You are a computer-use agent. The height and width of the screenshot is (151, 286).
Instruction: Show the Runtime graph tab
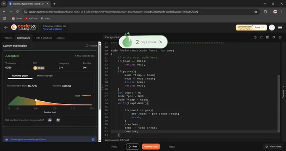pyautogui.click(x=20, y=76)
